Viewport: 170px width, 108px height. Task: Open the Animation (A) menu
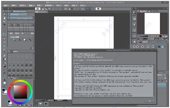(x=31, y=5)
